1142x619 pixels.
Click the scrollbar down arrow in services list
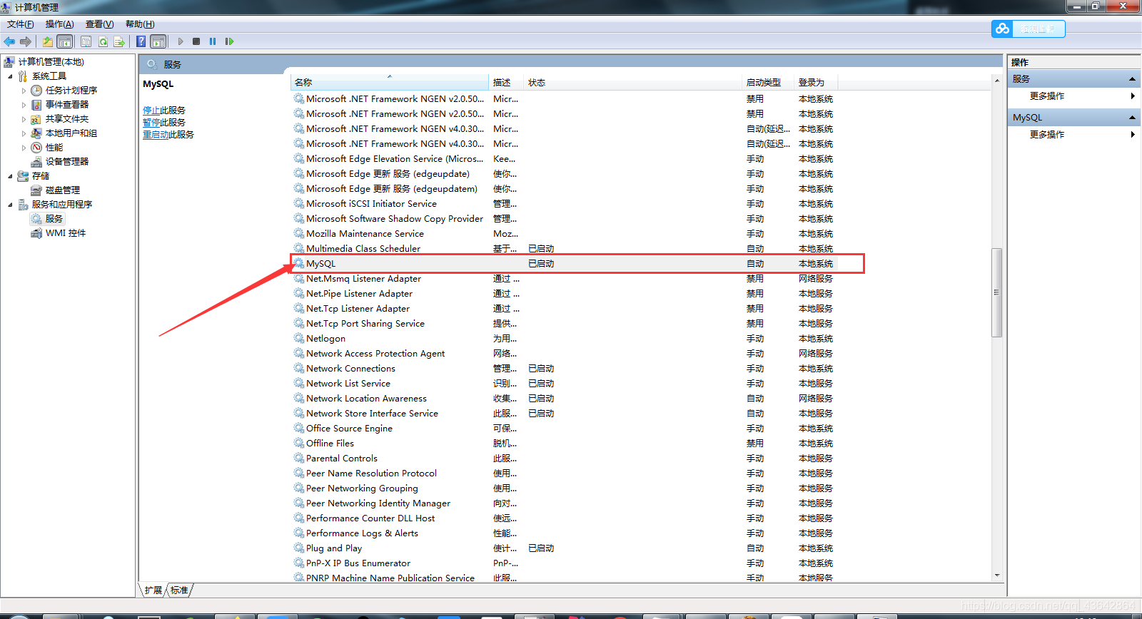997,575
